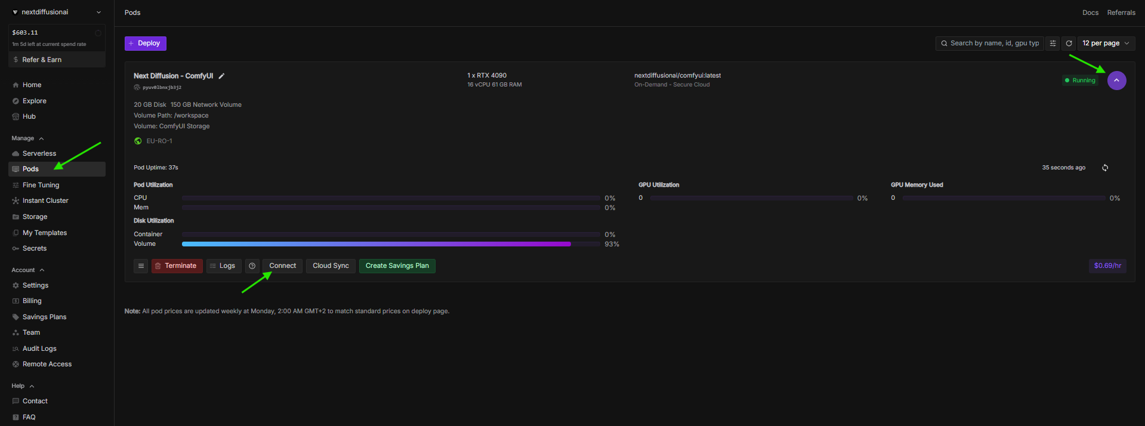Click the gear icon for Settings
This screenshot has width=1145, height=426.
pyautogui.click(x=16, y=286)
